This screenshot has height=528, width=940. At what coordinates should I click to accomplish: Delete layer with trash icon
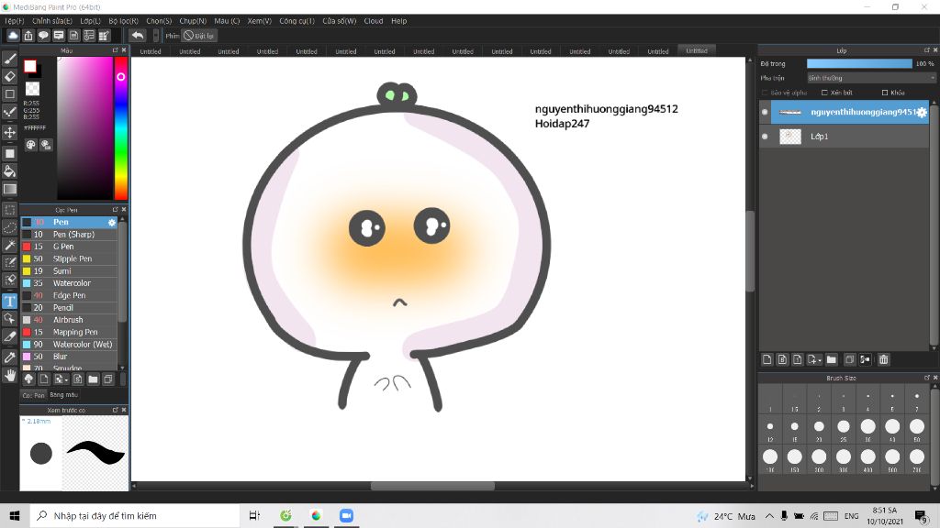click(883, 359)
